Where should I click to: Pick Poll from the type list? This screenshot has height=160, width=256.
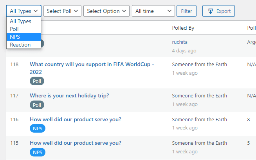[x=23, y=29]
